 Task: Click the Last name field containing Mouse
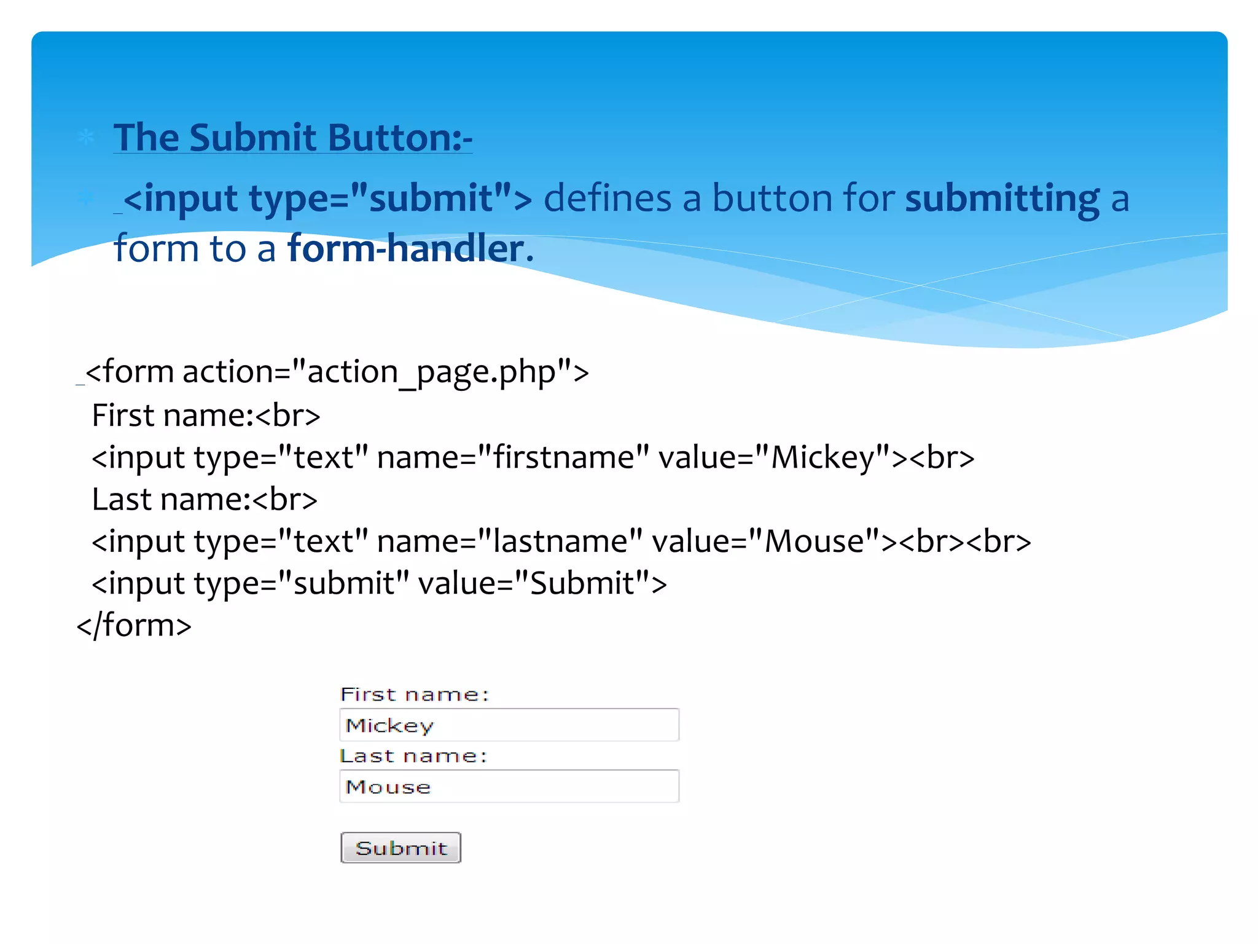pyautogui.click(x=509, y=786)
